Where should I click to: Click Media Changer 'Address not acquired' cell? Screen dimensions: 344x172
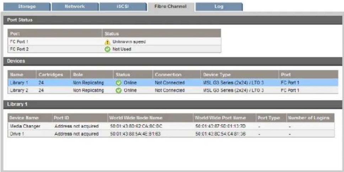(x=76, y=126)
